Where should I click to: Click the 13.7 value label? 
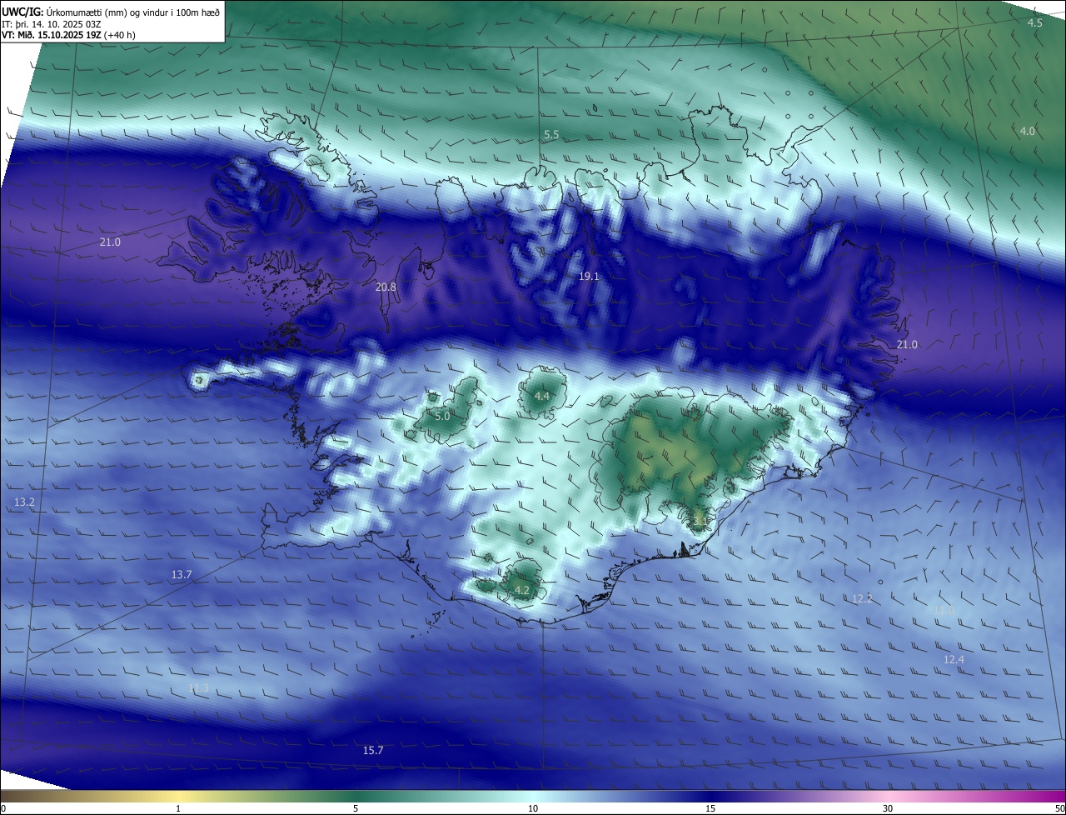click(x=182, y=574)
